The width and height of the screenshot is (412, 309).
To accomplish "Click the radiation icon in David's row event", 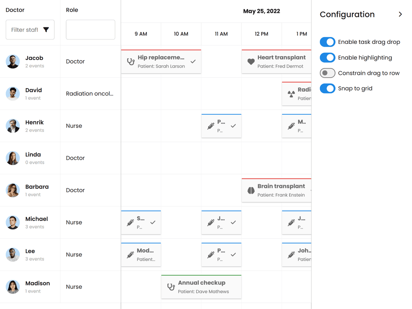I will (291, 94).
